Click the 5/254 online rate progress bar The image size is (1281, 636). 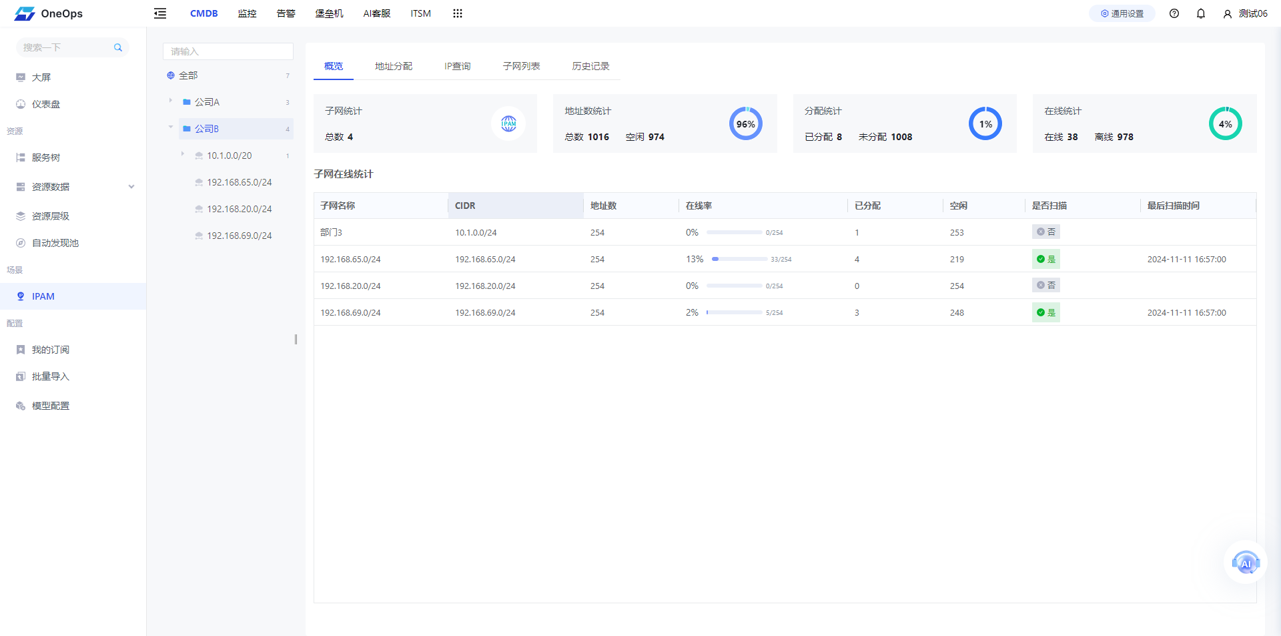(734, 312)
